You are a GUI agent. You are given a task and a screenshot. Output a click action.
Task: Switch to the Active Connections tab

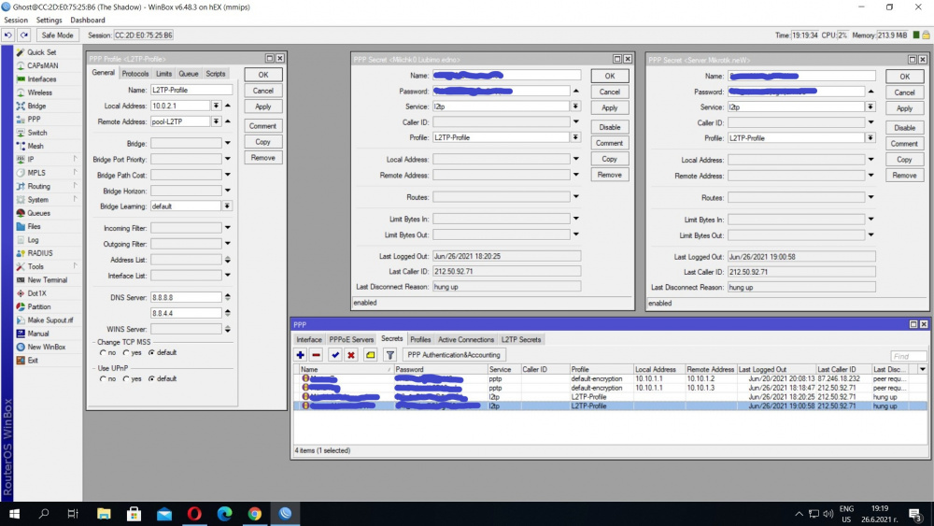point(466,339)
